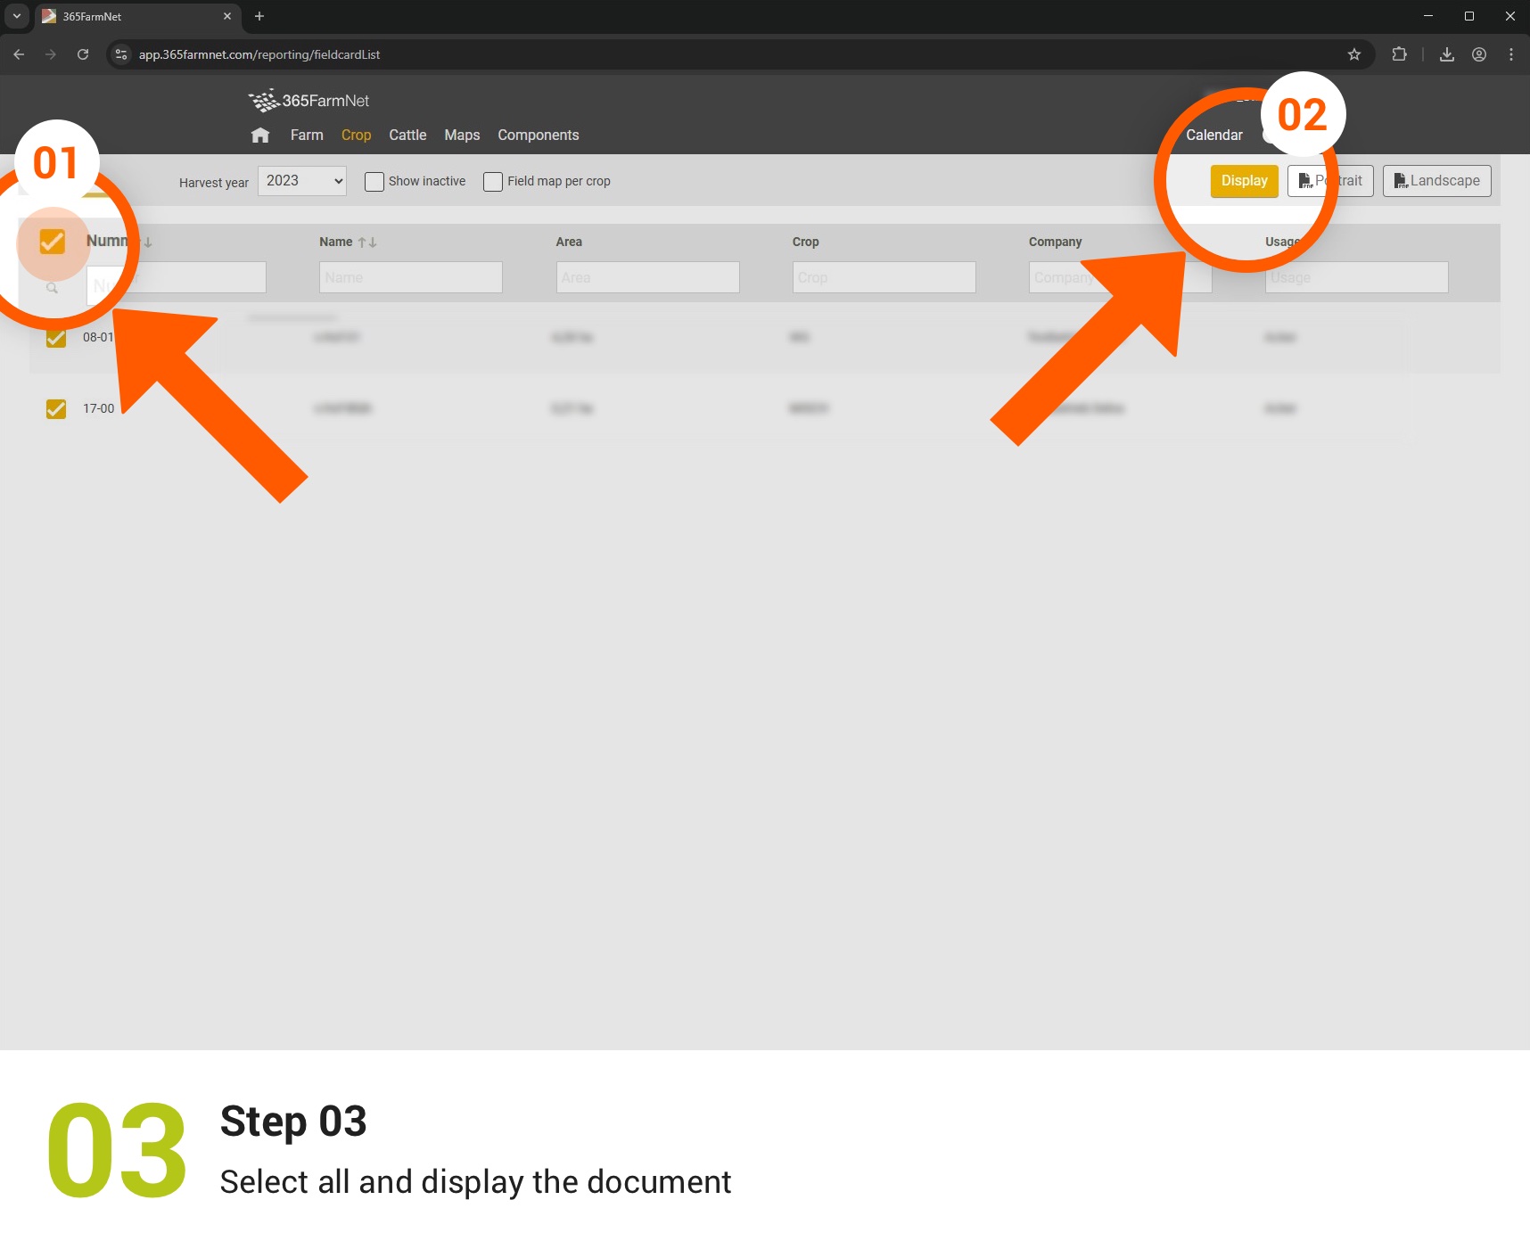Click the 365FarmNet logo
The width and height of the screenshot is (1530, 1241).
click(x=308, y=101)
